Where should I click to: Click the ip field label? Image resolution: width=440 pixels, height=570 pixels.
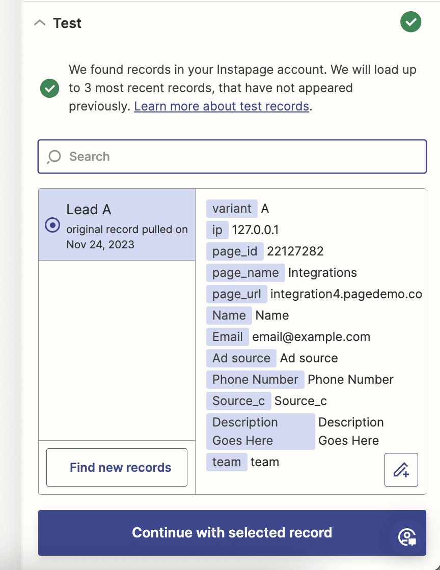(x=217, y=230)
